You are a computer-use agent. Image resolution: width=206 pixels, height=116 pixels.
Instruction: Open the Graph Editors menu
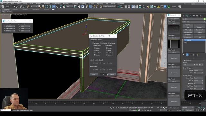(57, 4)
